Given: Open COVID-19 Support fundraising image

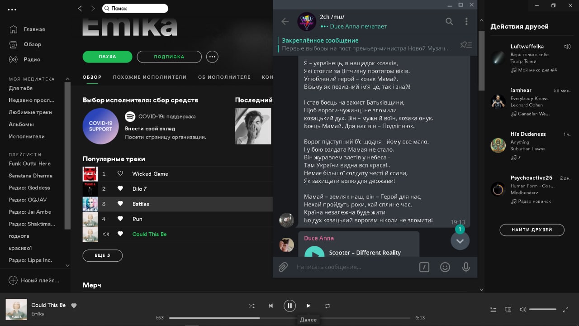Looking at the screenshot, I should [x=101, y=126].
